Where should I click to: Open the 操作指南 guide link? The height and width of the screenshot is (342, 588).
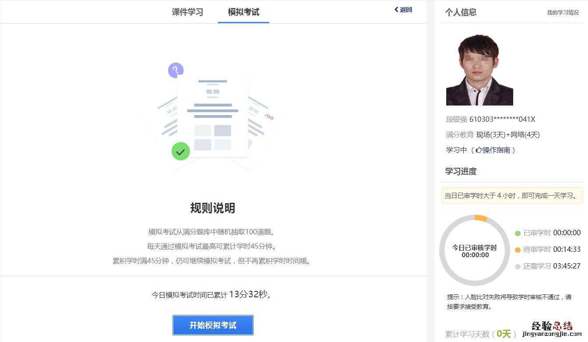tap(496, 150)
